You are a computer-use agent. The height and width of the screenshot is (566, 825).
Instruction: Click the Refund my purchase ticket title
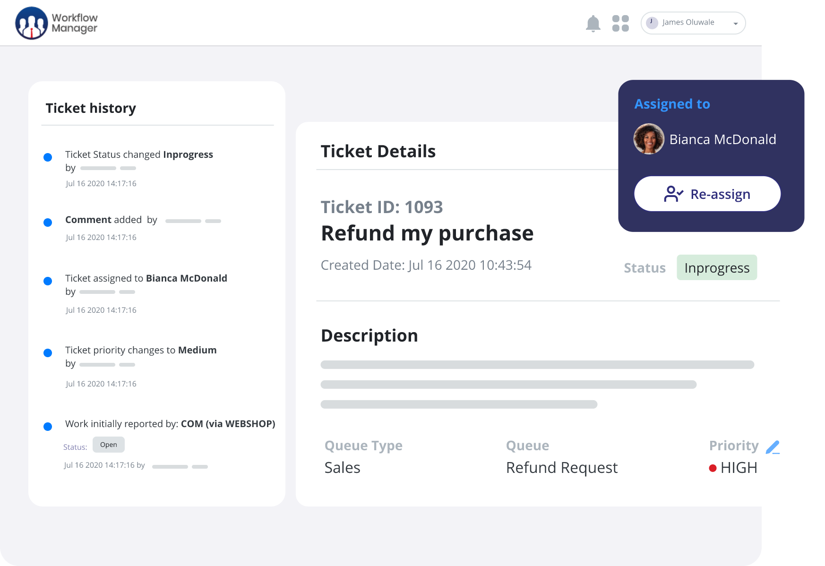click(427, 233)
